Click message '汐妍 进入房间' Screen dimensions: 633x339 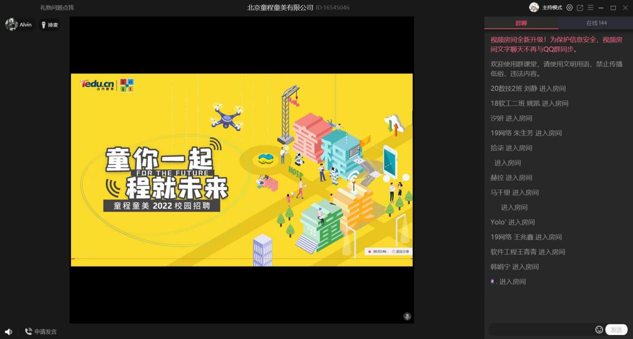click(512, 118)
